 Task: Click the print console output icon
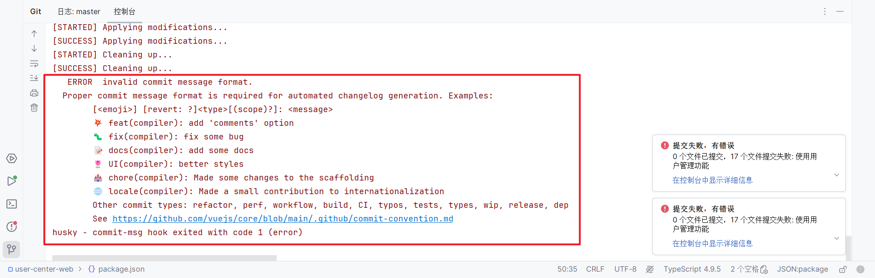click(x=34, y=93)
